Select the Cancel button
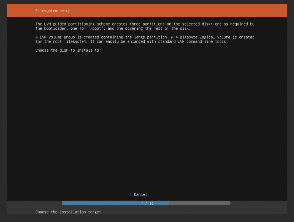Viewport: 294px width, 222px height. coord(145,194)
